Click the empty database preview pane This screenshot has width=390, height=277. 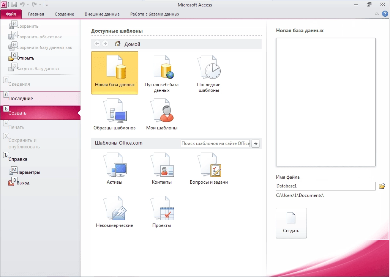[325, 102]
